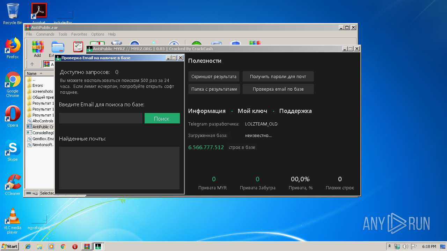This screenshot has height=251, width=447.
Task: Launch Google Chrome from desktop
Action: click(x=13, y=85)
